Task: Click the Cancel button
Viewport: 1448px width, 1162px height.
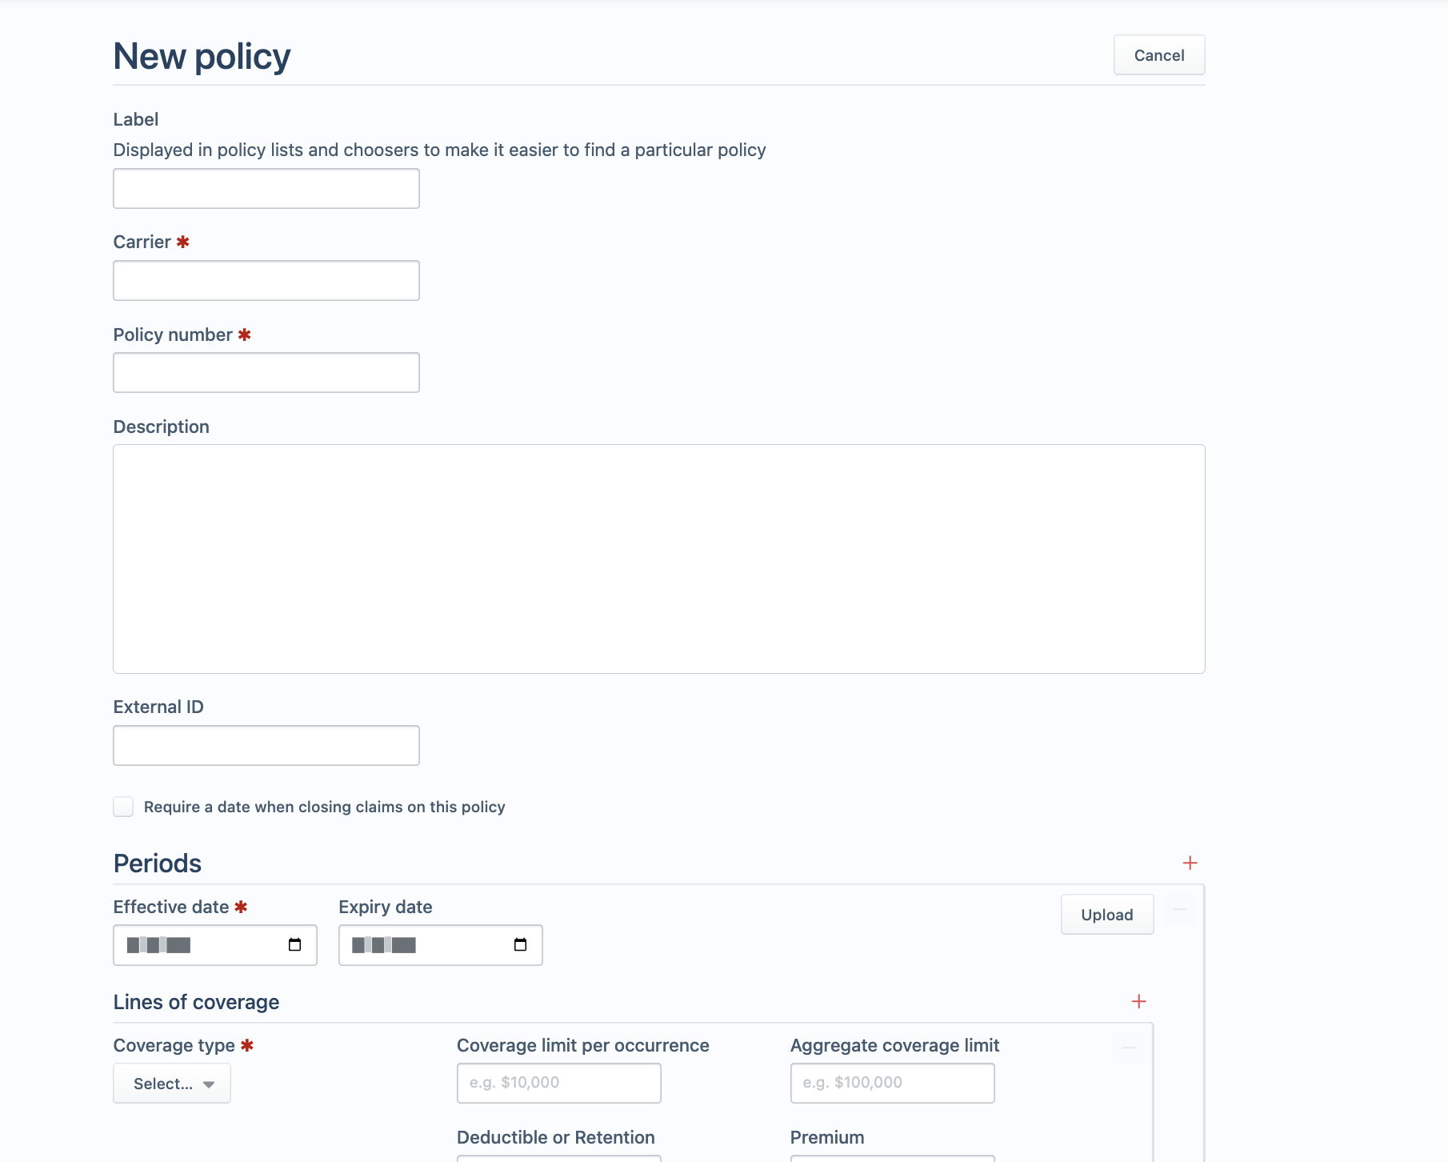Action: (1159, 55)
